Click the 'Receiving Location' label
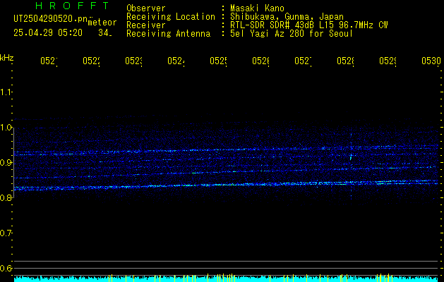Image resolution: width=444 pixels, height=282 pixels. pyautogui.click(x=171, y=17)
